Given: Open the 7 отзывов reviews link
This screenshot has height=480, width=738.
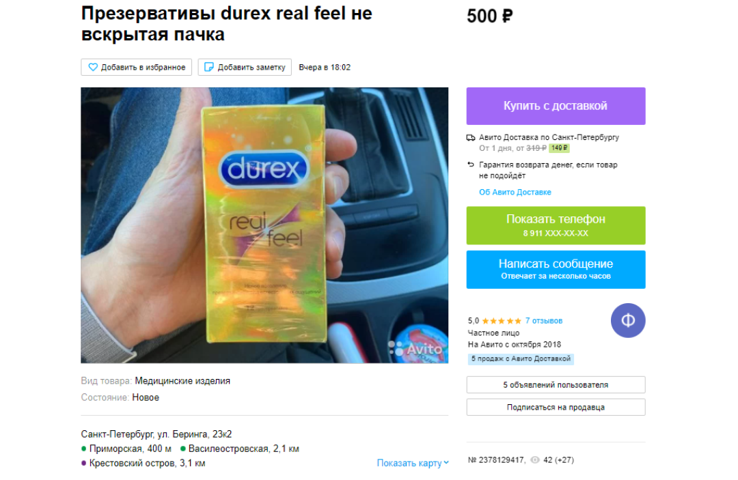Looking at the screenshot, I should coord(544,321).
